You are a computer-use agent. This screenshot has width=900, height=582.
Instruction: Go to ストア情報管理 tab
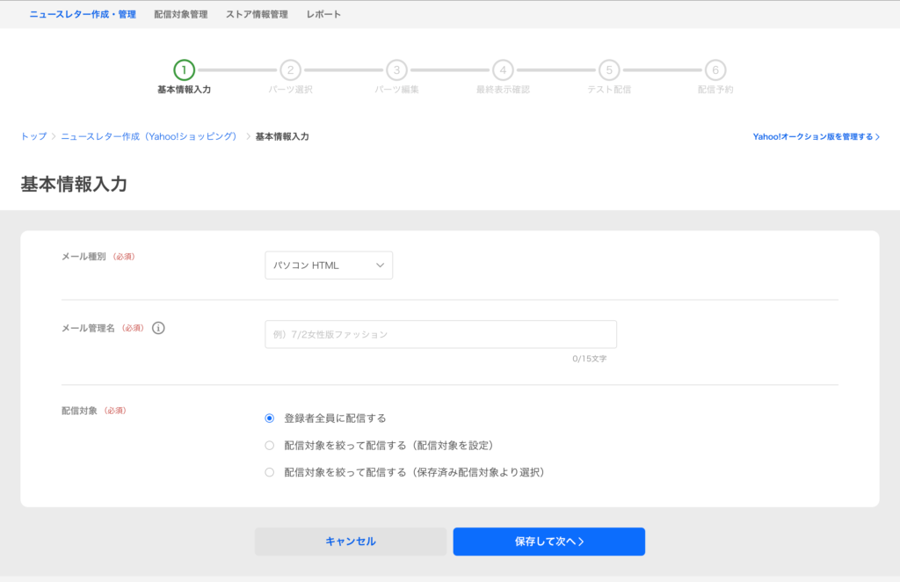[257, 14]
